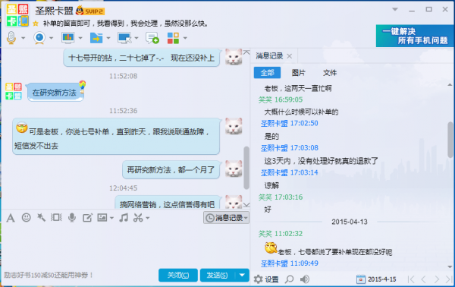The width and height of the screenshot is (455, 287).
Task: Open calendar date picker 2015-4-15
Action: (x=376, y=279)
